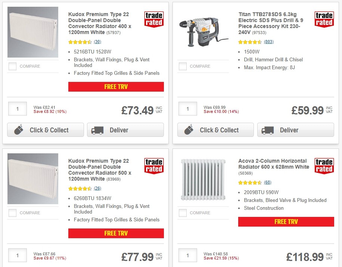
Task: Click the Trade Rated badge on Kudox 400mm radiator
Action: [153, 19]
